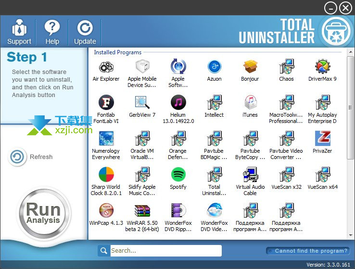Click the scrollbar down arrow
This screenshot has width=355, height=269.
[351, 235]
